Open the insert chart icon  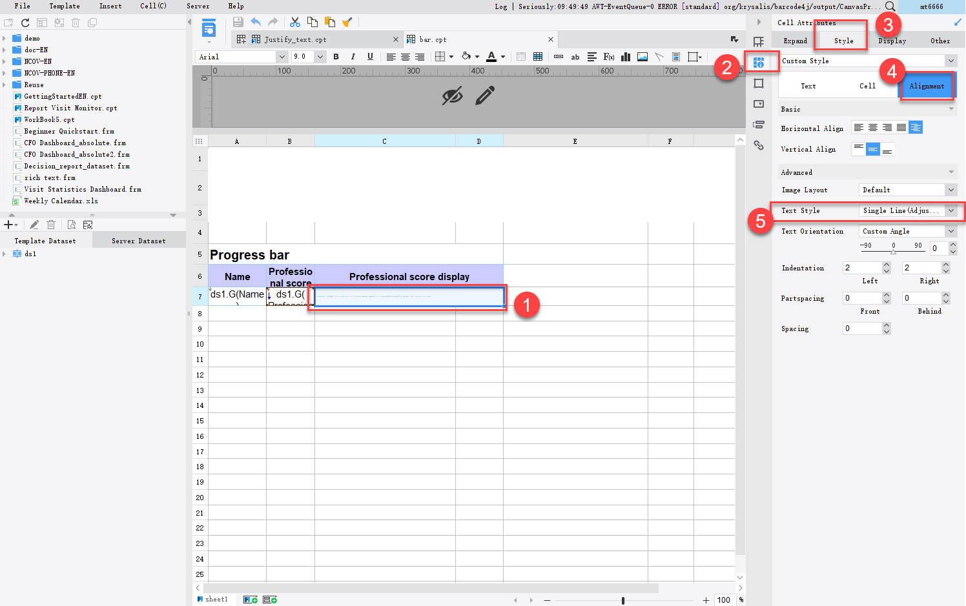626,57
